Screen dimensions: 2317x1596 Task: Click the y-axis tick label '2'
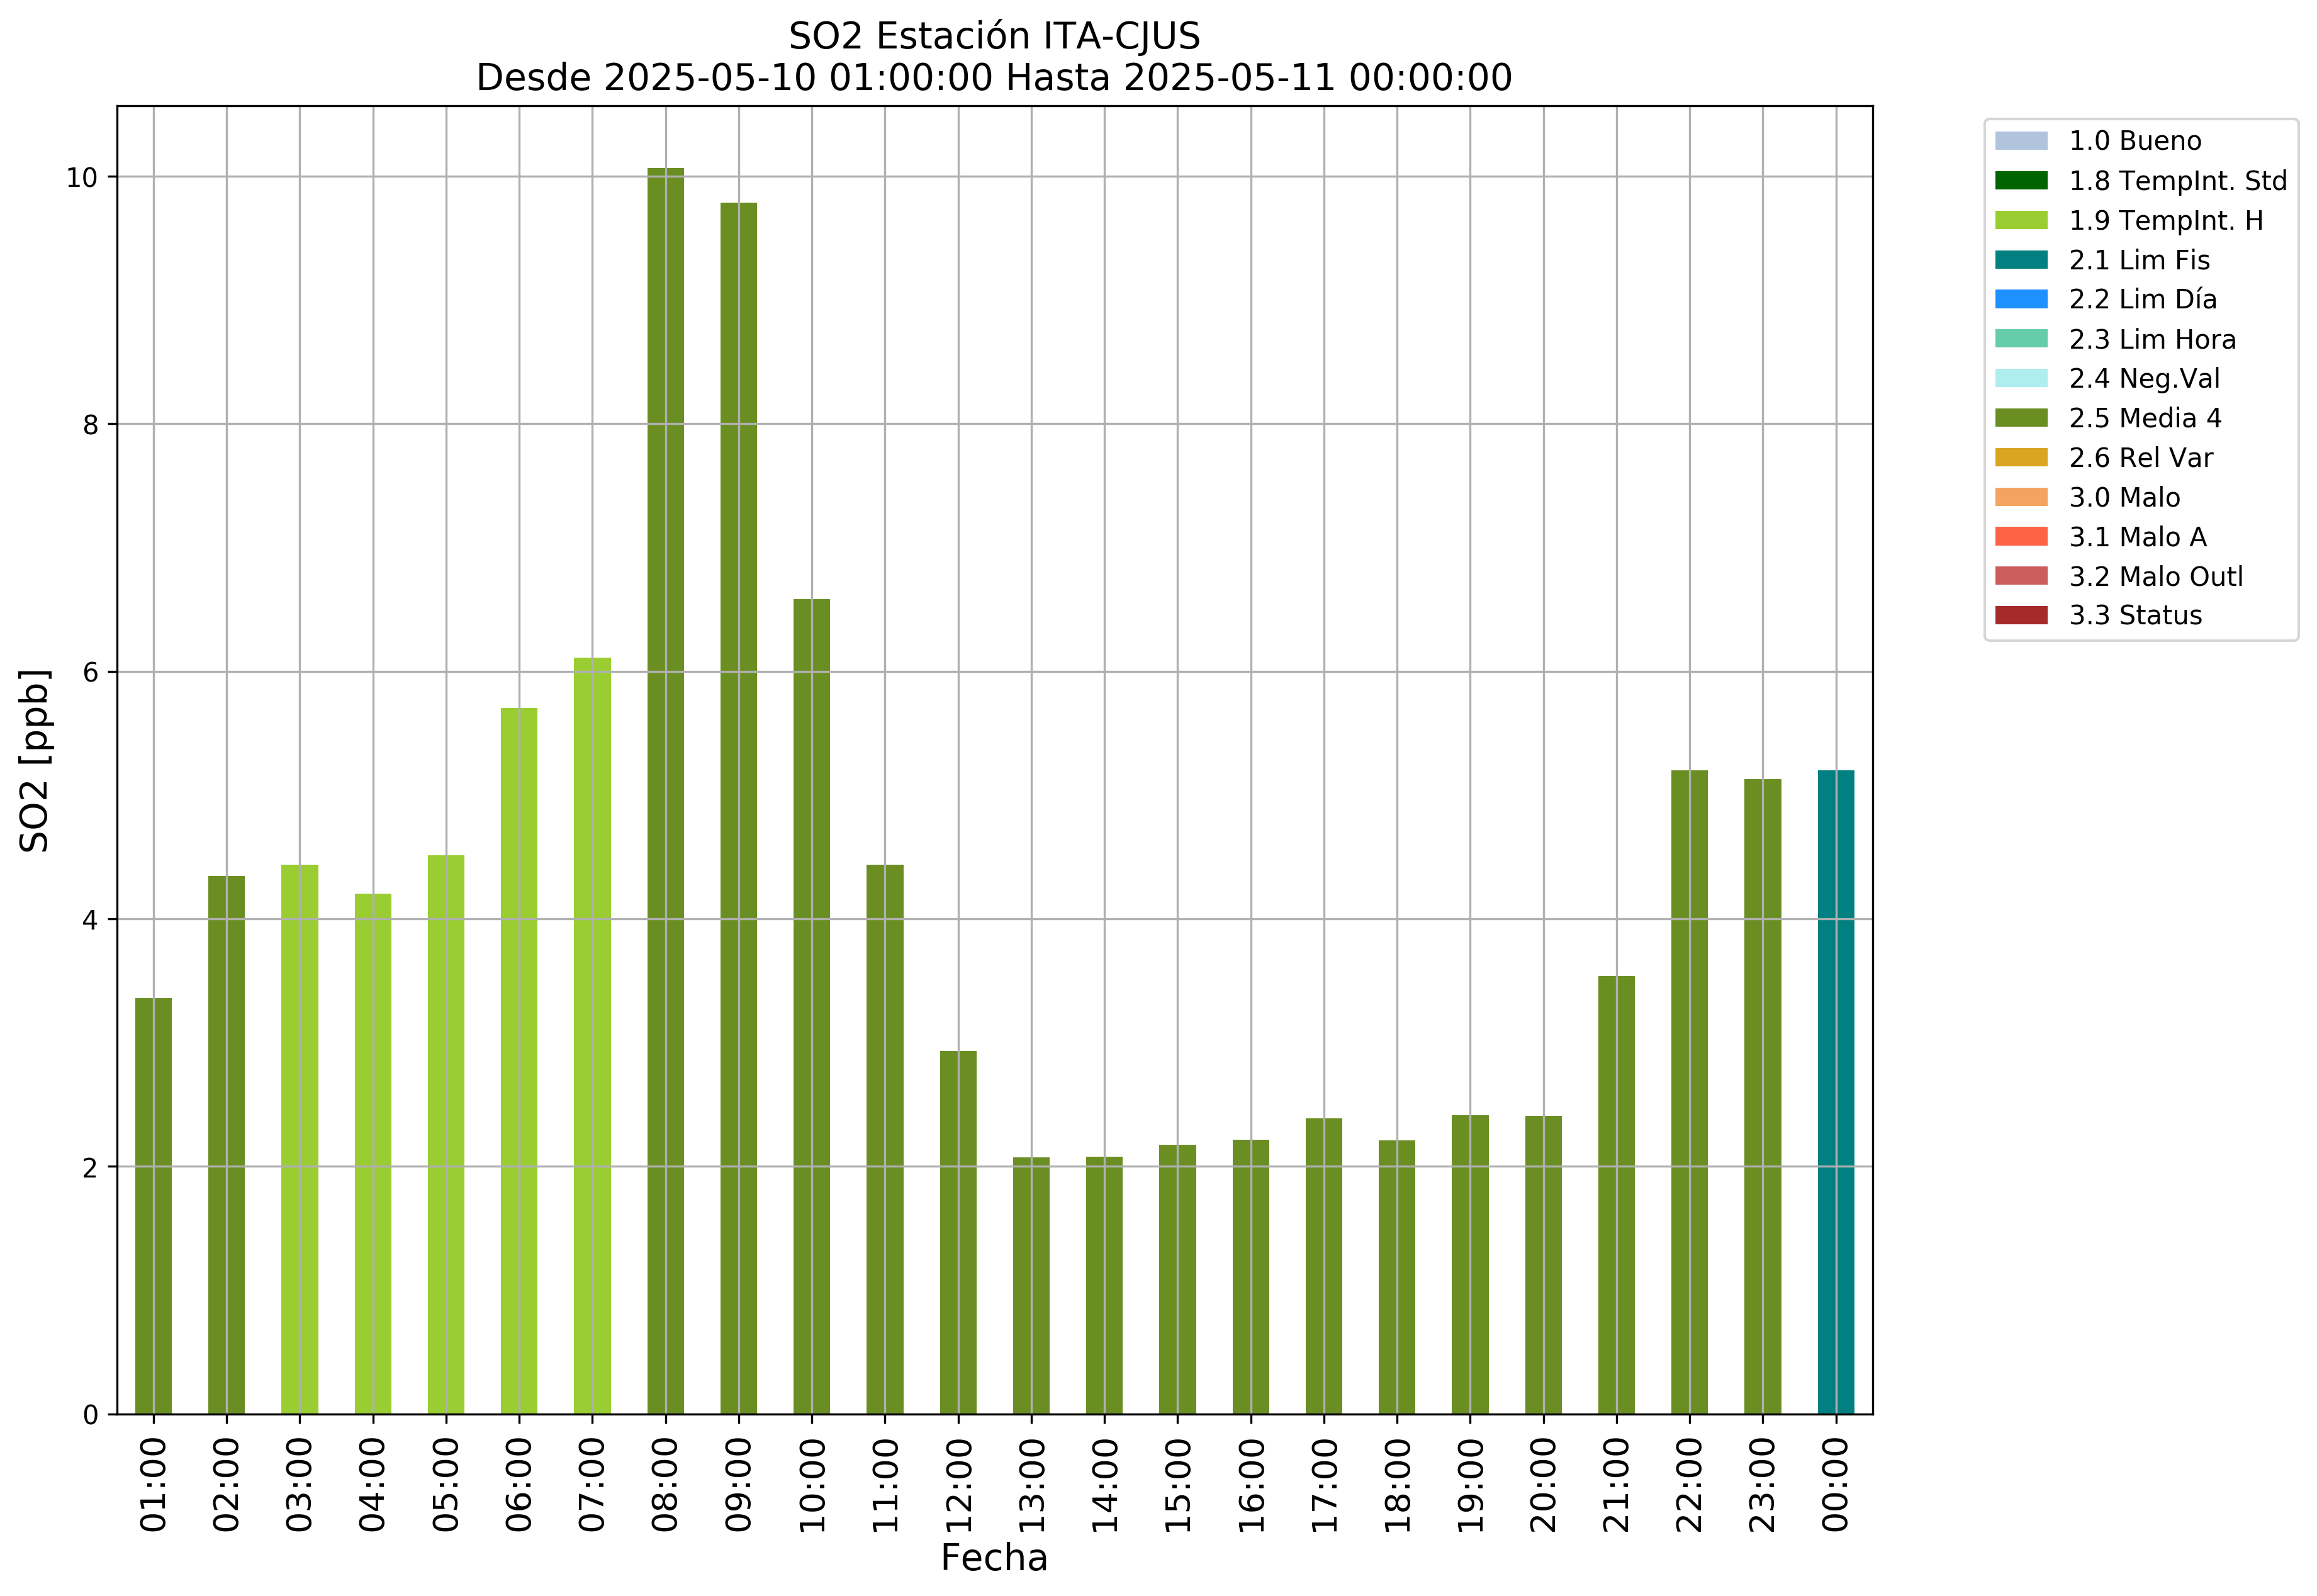(91, 1167)
